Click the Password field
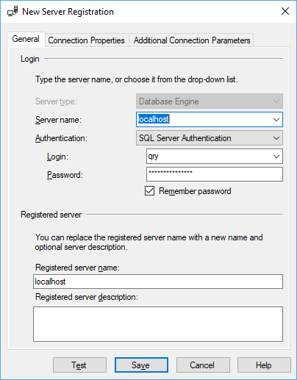Screen dimensions: 297x380 pos(215,174)
